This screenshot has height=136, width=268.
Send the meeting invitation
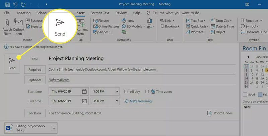(x=12, y=64)
